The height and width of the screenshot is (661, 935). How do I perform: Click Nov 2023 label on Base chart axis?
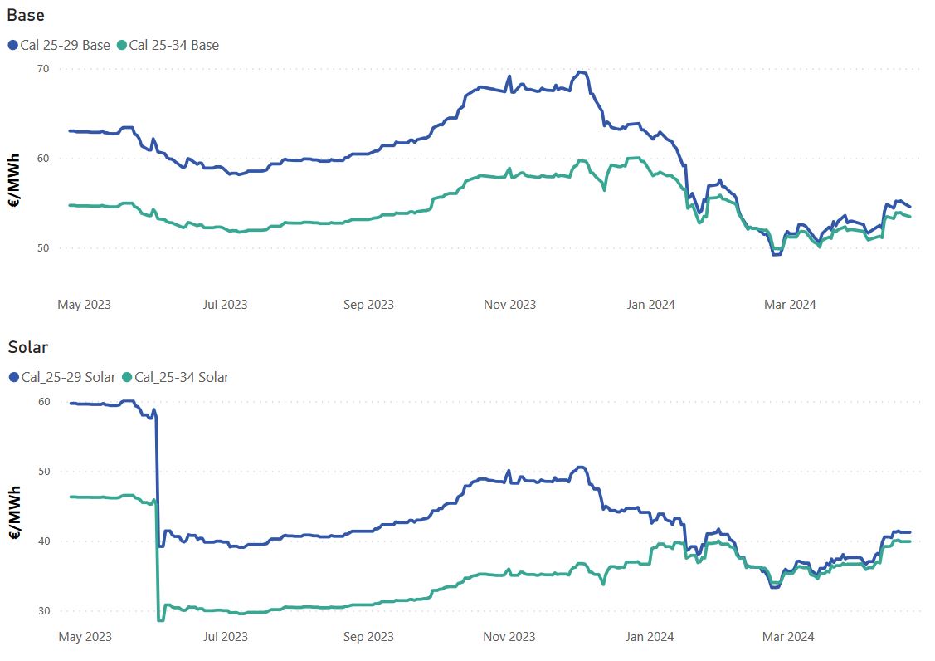(509, 305)
